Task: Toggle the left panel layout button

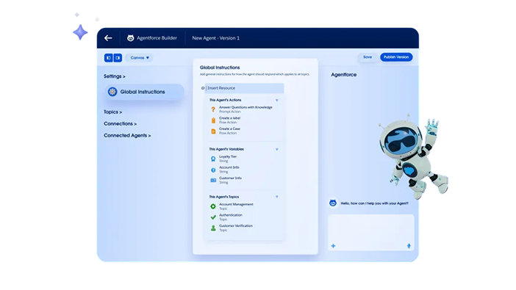Action: 109,58
